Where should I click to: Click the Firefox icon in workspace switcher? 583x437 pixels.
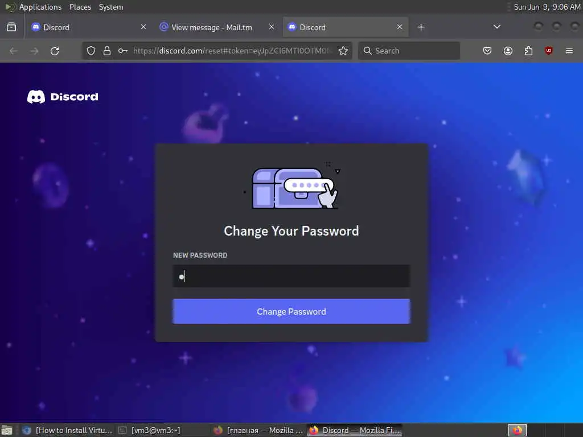[518, 430]
